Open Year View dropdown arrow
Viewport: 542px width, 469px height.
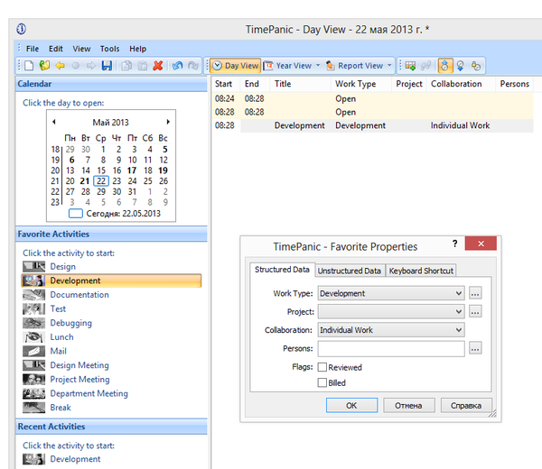click(x=318, y=65)
